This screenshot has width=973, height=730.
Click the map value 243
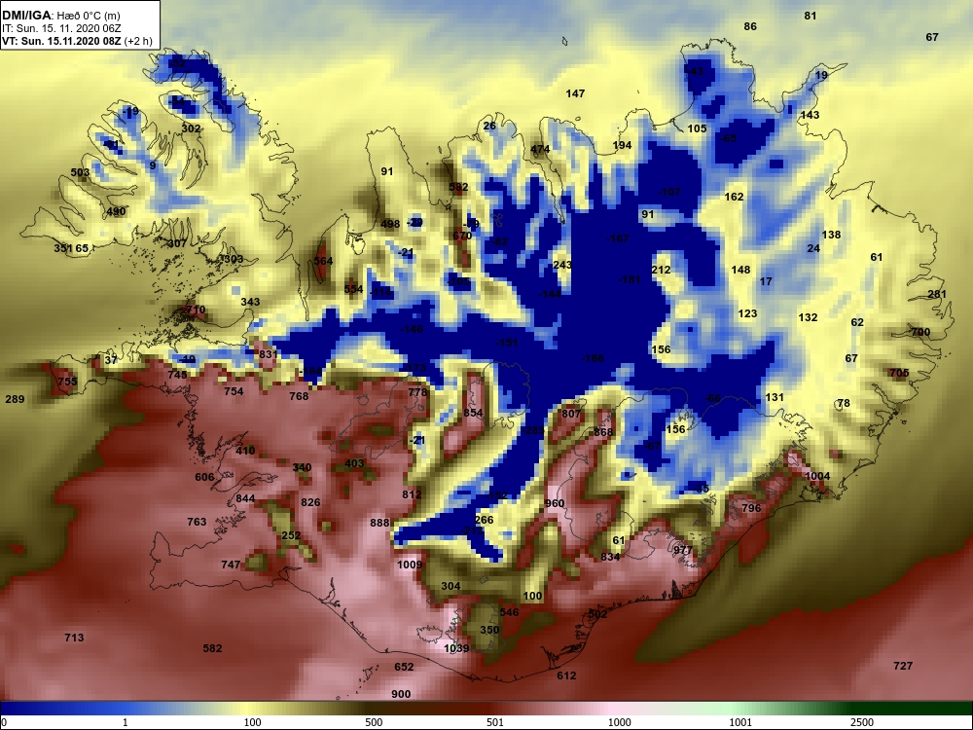562,265
